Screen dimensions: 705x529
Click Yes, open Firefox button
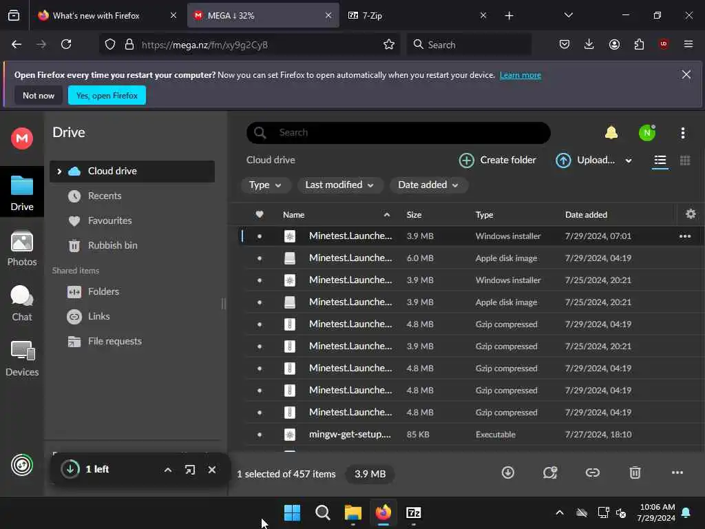[107, 95]
